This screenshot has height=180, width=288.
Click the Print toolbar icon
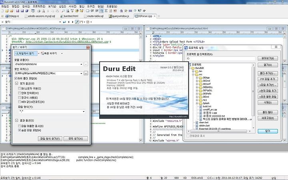(x=38, y=11)
